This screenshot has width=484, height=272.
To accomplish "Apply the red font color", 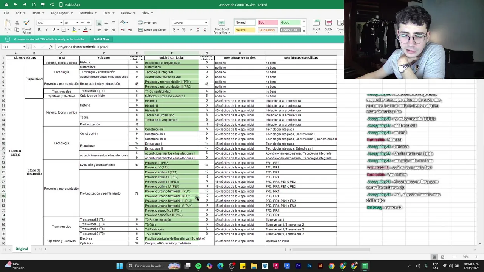I will click(85, 29).
